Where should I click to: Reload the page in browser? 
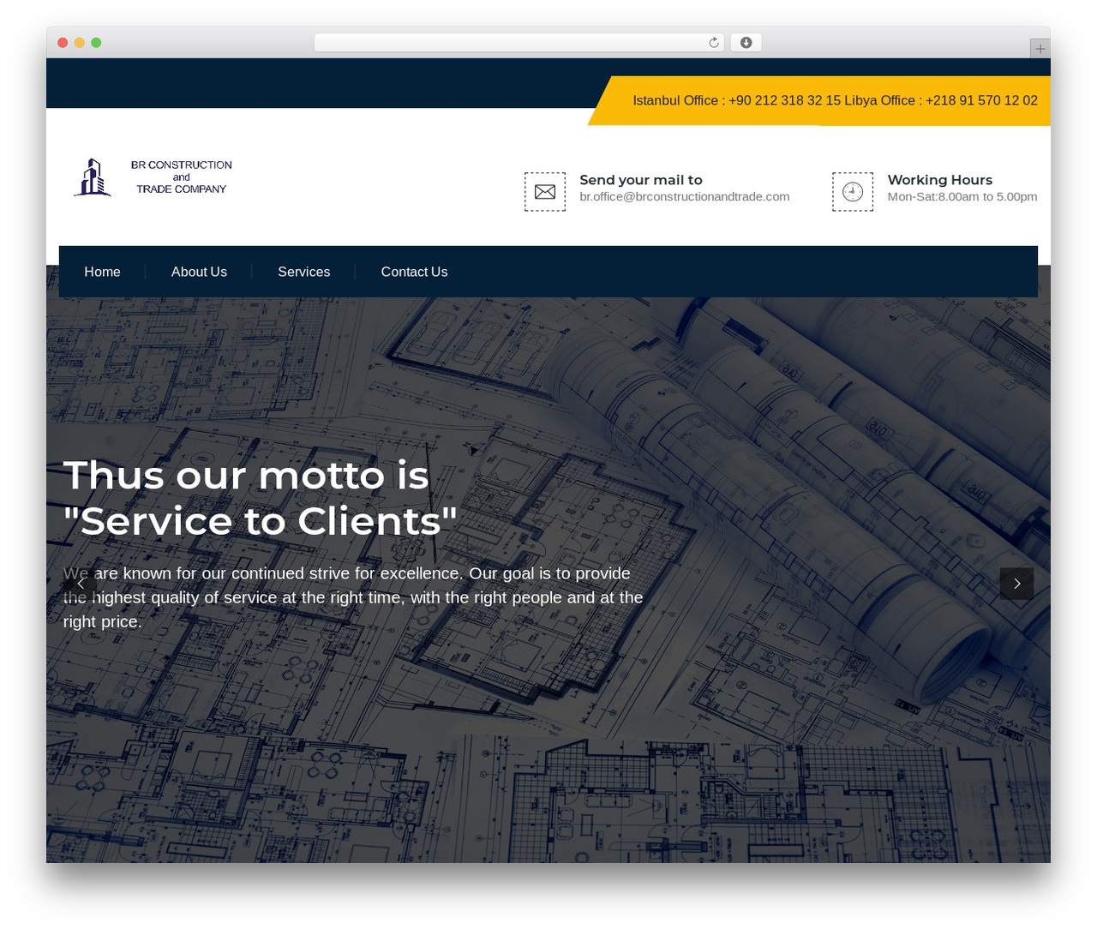[x=714, y=43]
